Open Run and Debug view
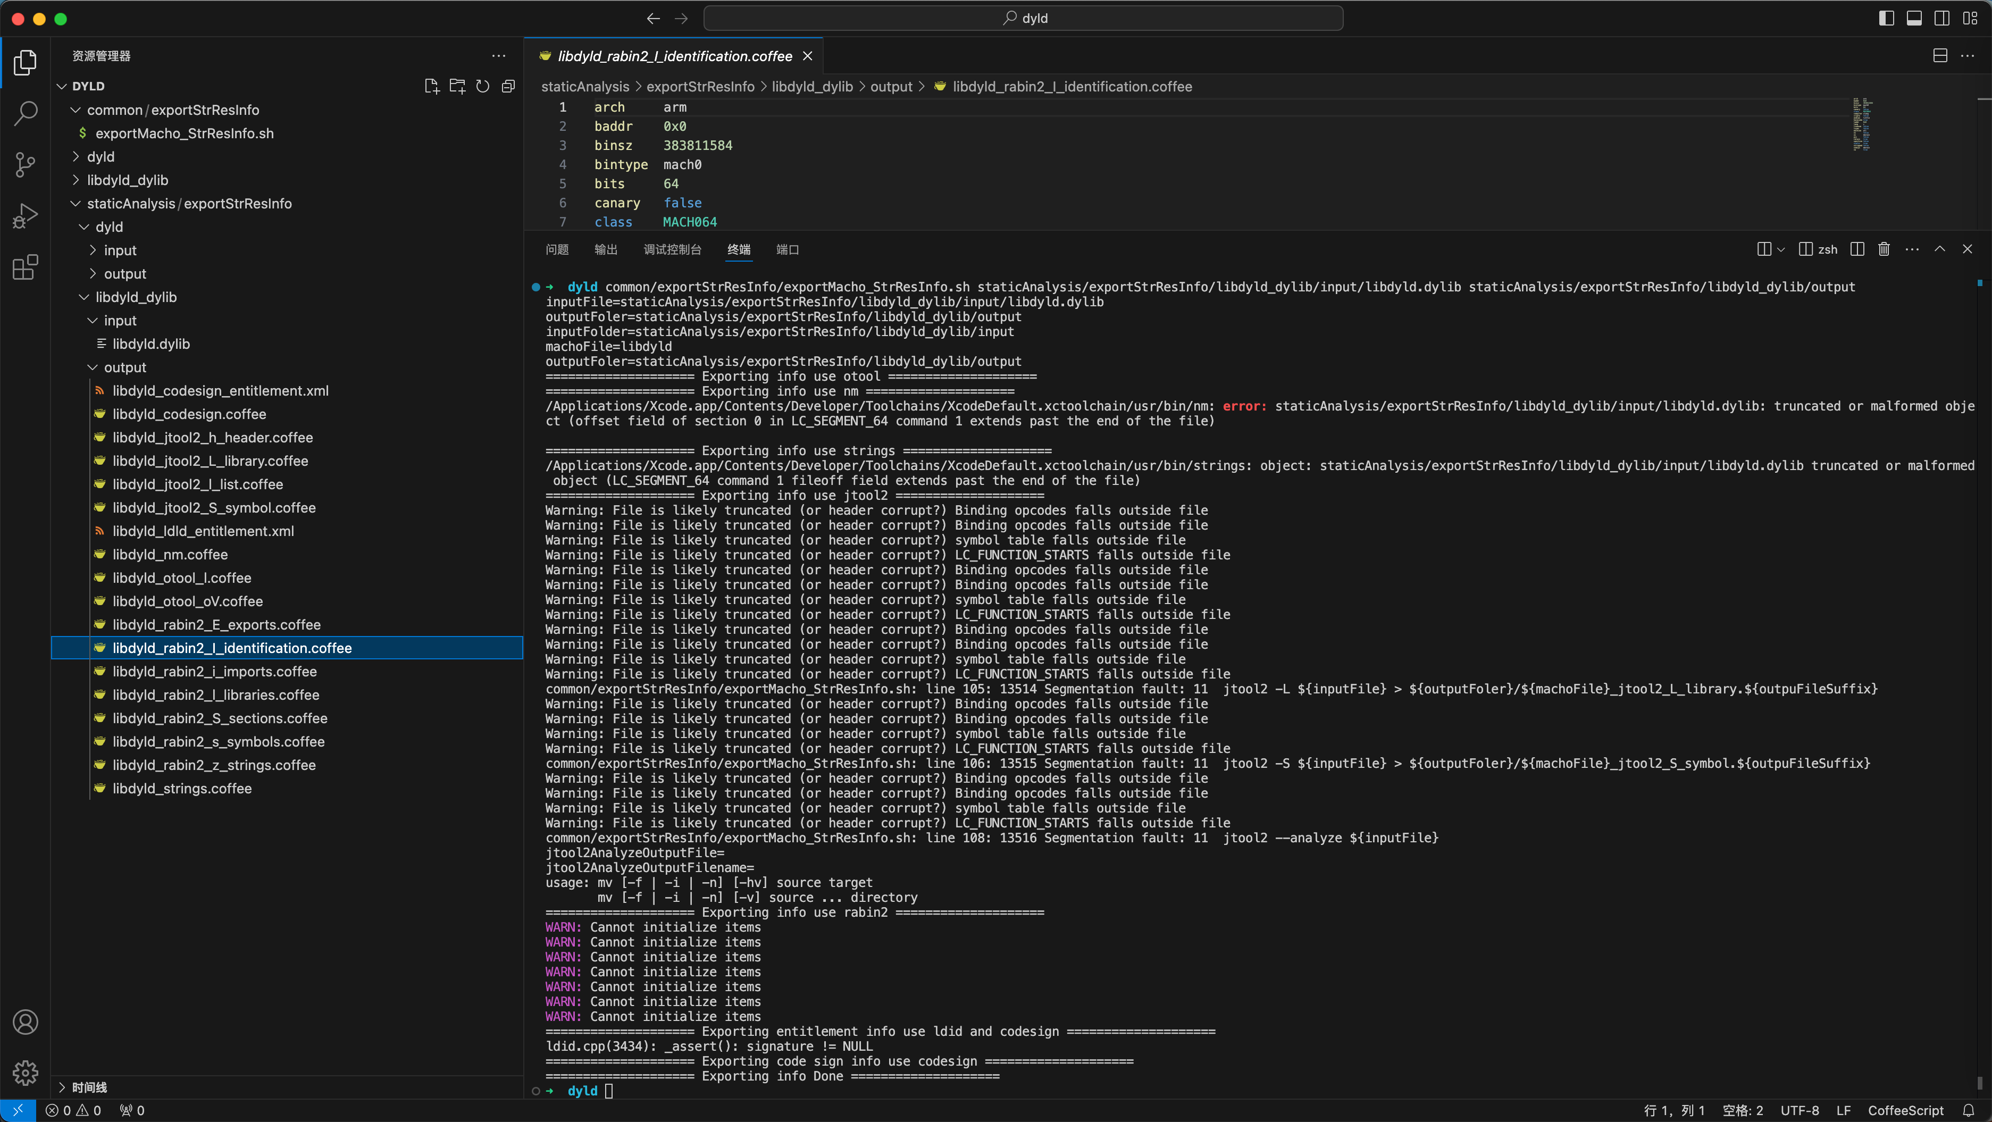The image size is (1992, 1122). point(25,216)
